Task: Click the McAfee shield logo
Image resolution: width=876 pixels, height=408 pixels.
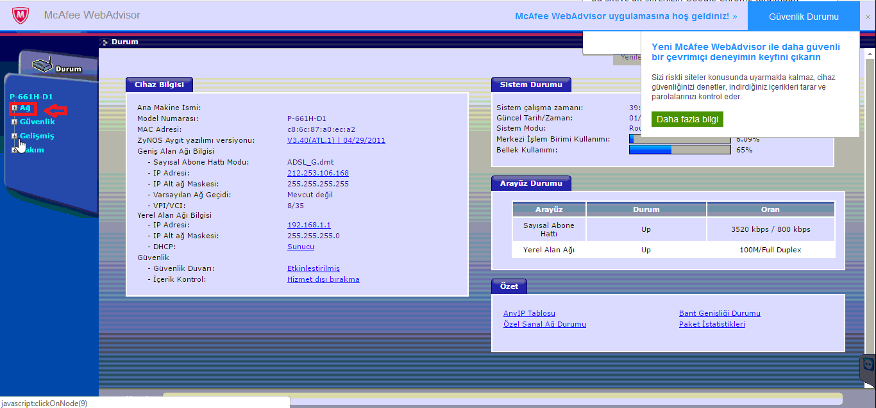Action: 21,16
